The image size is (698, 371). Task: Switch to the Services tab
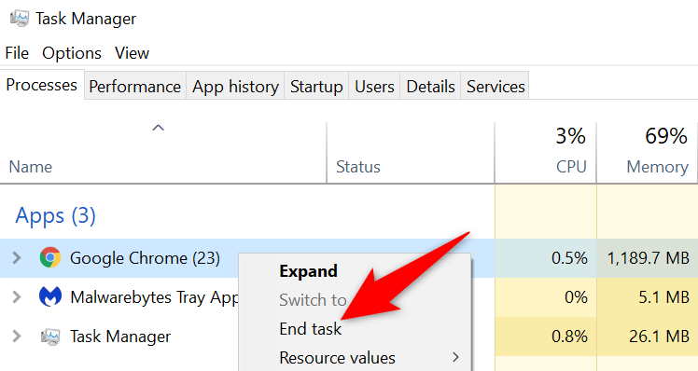point(496,87)
